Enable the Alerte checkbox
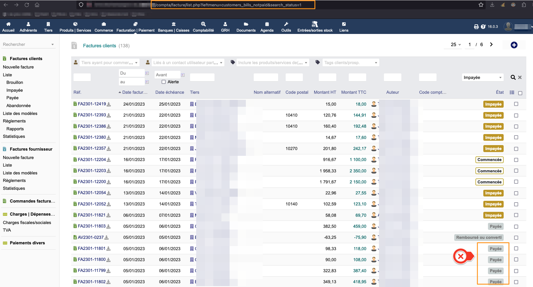The height and width of the screenshot is (287, 533). point(163,82)
